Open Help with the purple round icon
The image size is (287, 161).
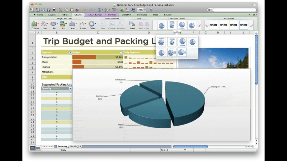pos(151,10)
